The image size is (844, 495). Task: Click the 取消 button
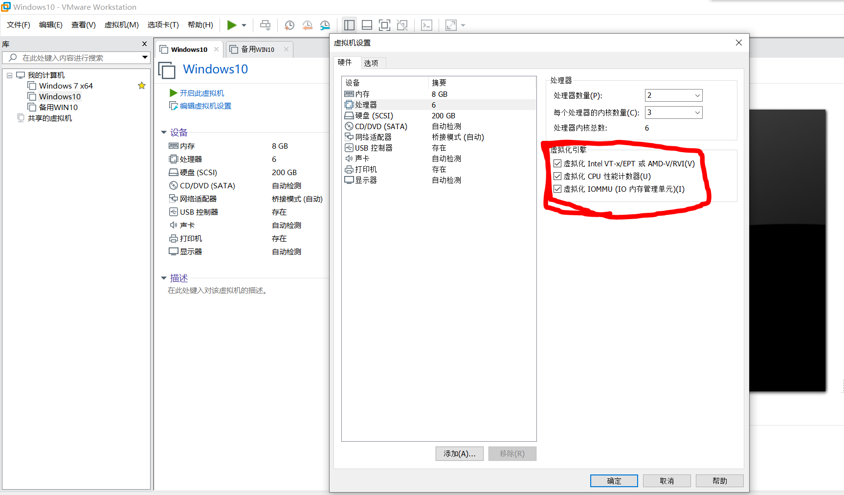(666, 481)
